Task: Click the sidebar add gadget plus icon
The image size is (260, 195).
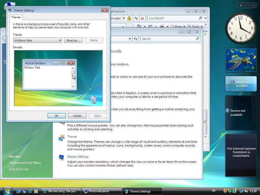Action: pyautogui.click(x=241, y=5)
